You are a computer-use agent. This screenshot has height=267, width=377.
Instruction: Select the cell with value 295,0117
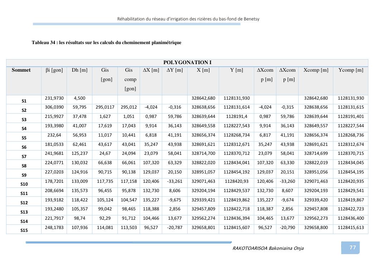[x=105, y=107]
